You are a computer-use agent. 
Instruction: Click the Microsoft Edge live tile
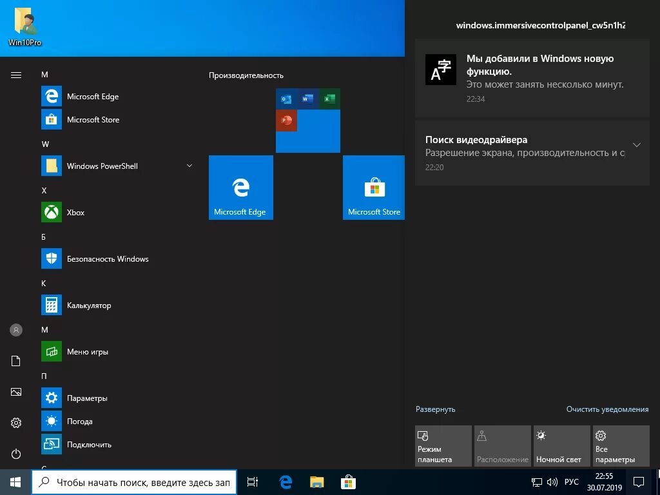(x=241, y=188)
